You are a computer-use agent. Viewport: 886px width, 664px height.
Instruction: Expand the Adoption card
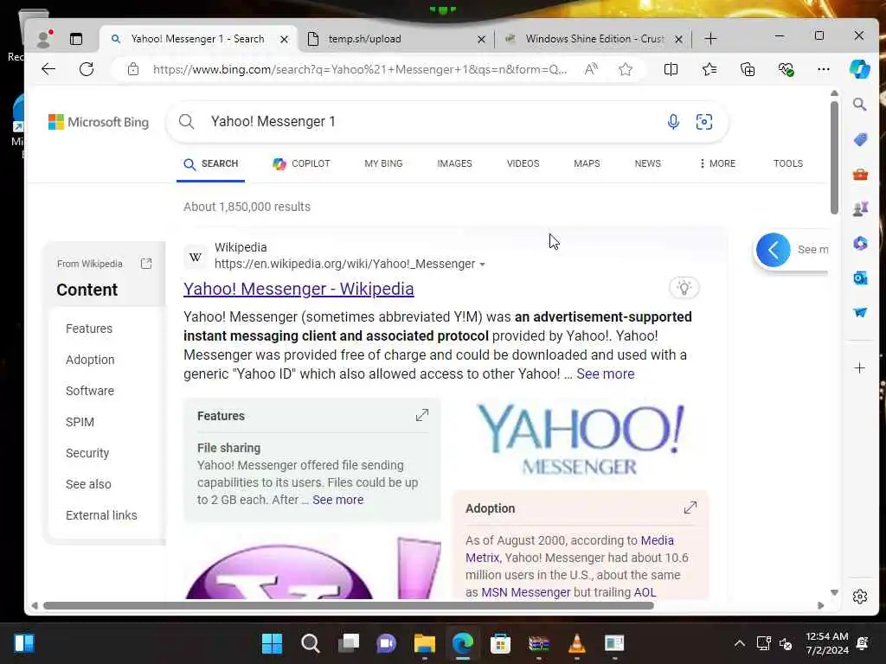(690, 508)
